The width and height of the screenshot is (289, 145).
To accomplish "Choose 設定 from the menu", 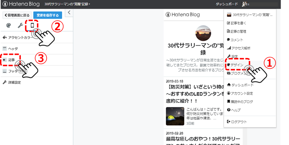I will 250,56.
